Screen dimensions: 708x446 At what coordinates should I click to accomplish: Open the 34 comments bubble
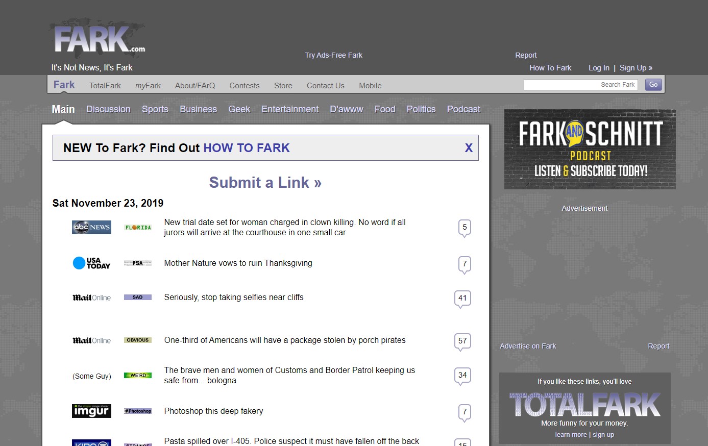462,377
